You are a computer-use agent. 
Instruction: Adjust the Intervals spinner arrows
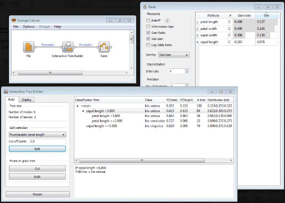tap(187, 71)
